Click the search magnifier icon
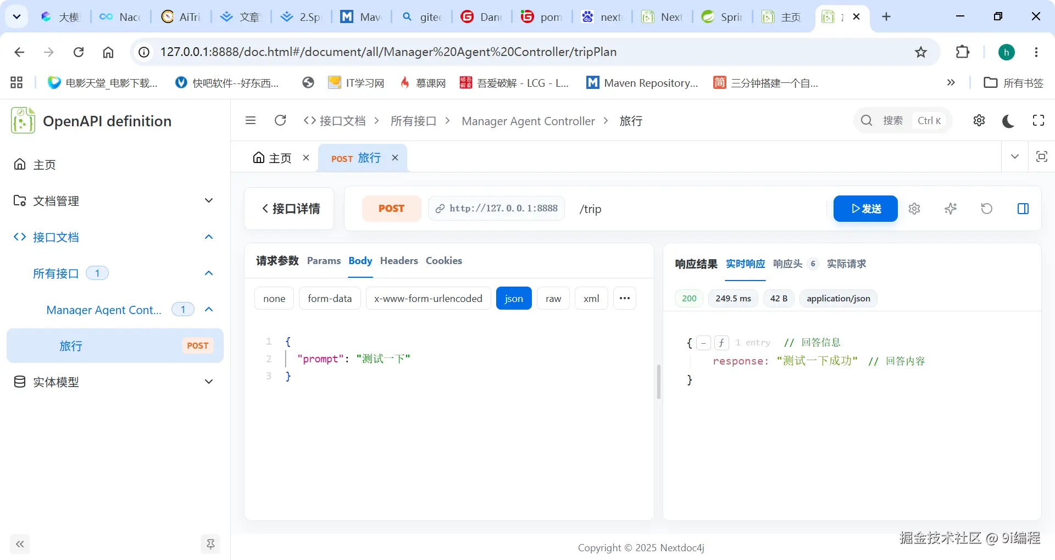The width and height of the screenshot is (1055, 560). click(x=867, y=121)
